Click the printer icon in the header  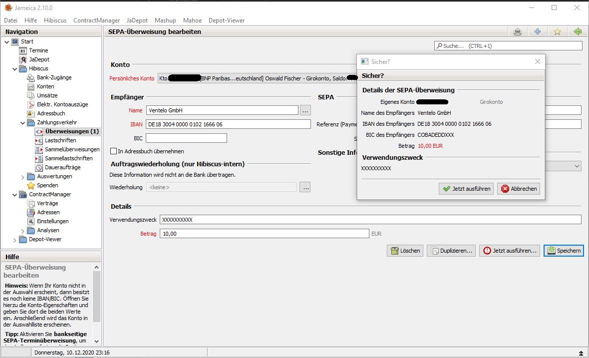point(518,32)
